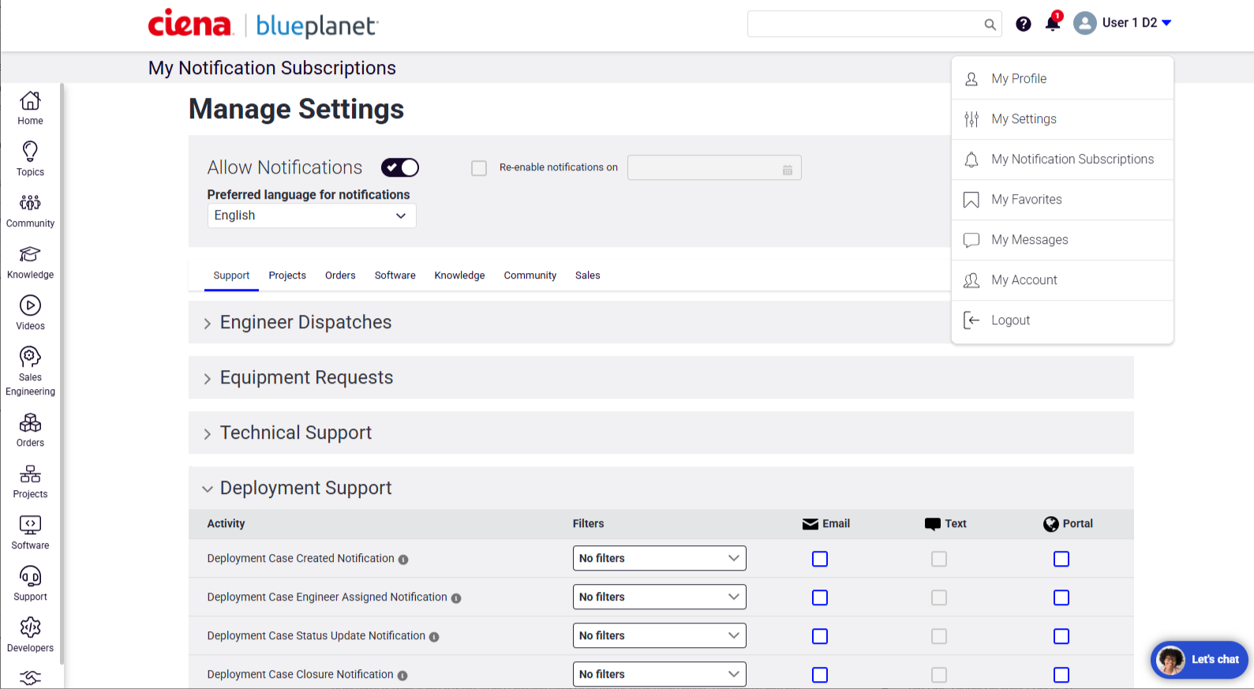Select My Favorites from user menu
The width and height of the screenshot is (1254, 689).
click(1026, 200)
